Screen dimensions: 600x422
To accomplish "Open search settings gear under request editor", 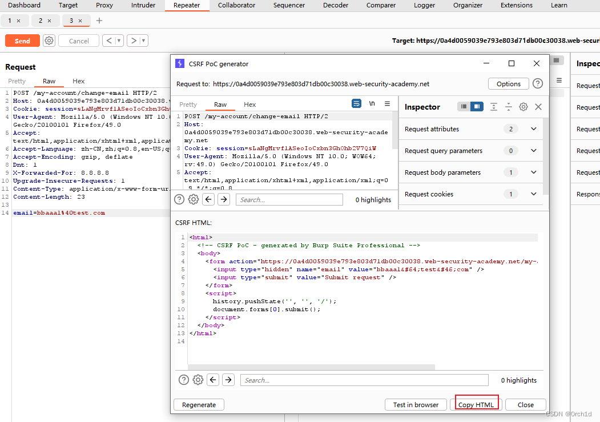I will click(193, 199).
